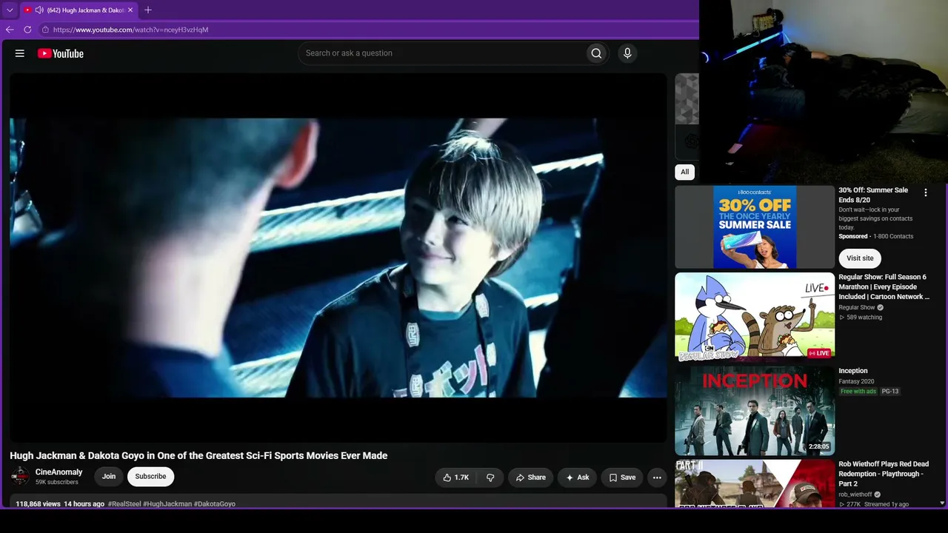Dislike this video
The height and width of the screenshot is (533, 948).
tap(490, 477)
